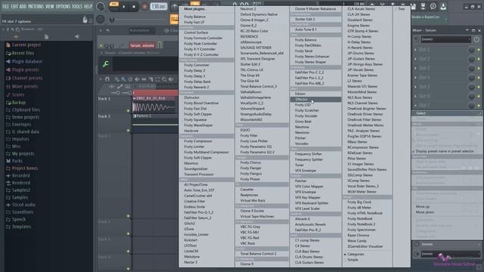This screenshot has width=484, height=272.
Task: Click the Recent files icon
Action: [x=8, y=53]
